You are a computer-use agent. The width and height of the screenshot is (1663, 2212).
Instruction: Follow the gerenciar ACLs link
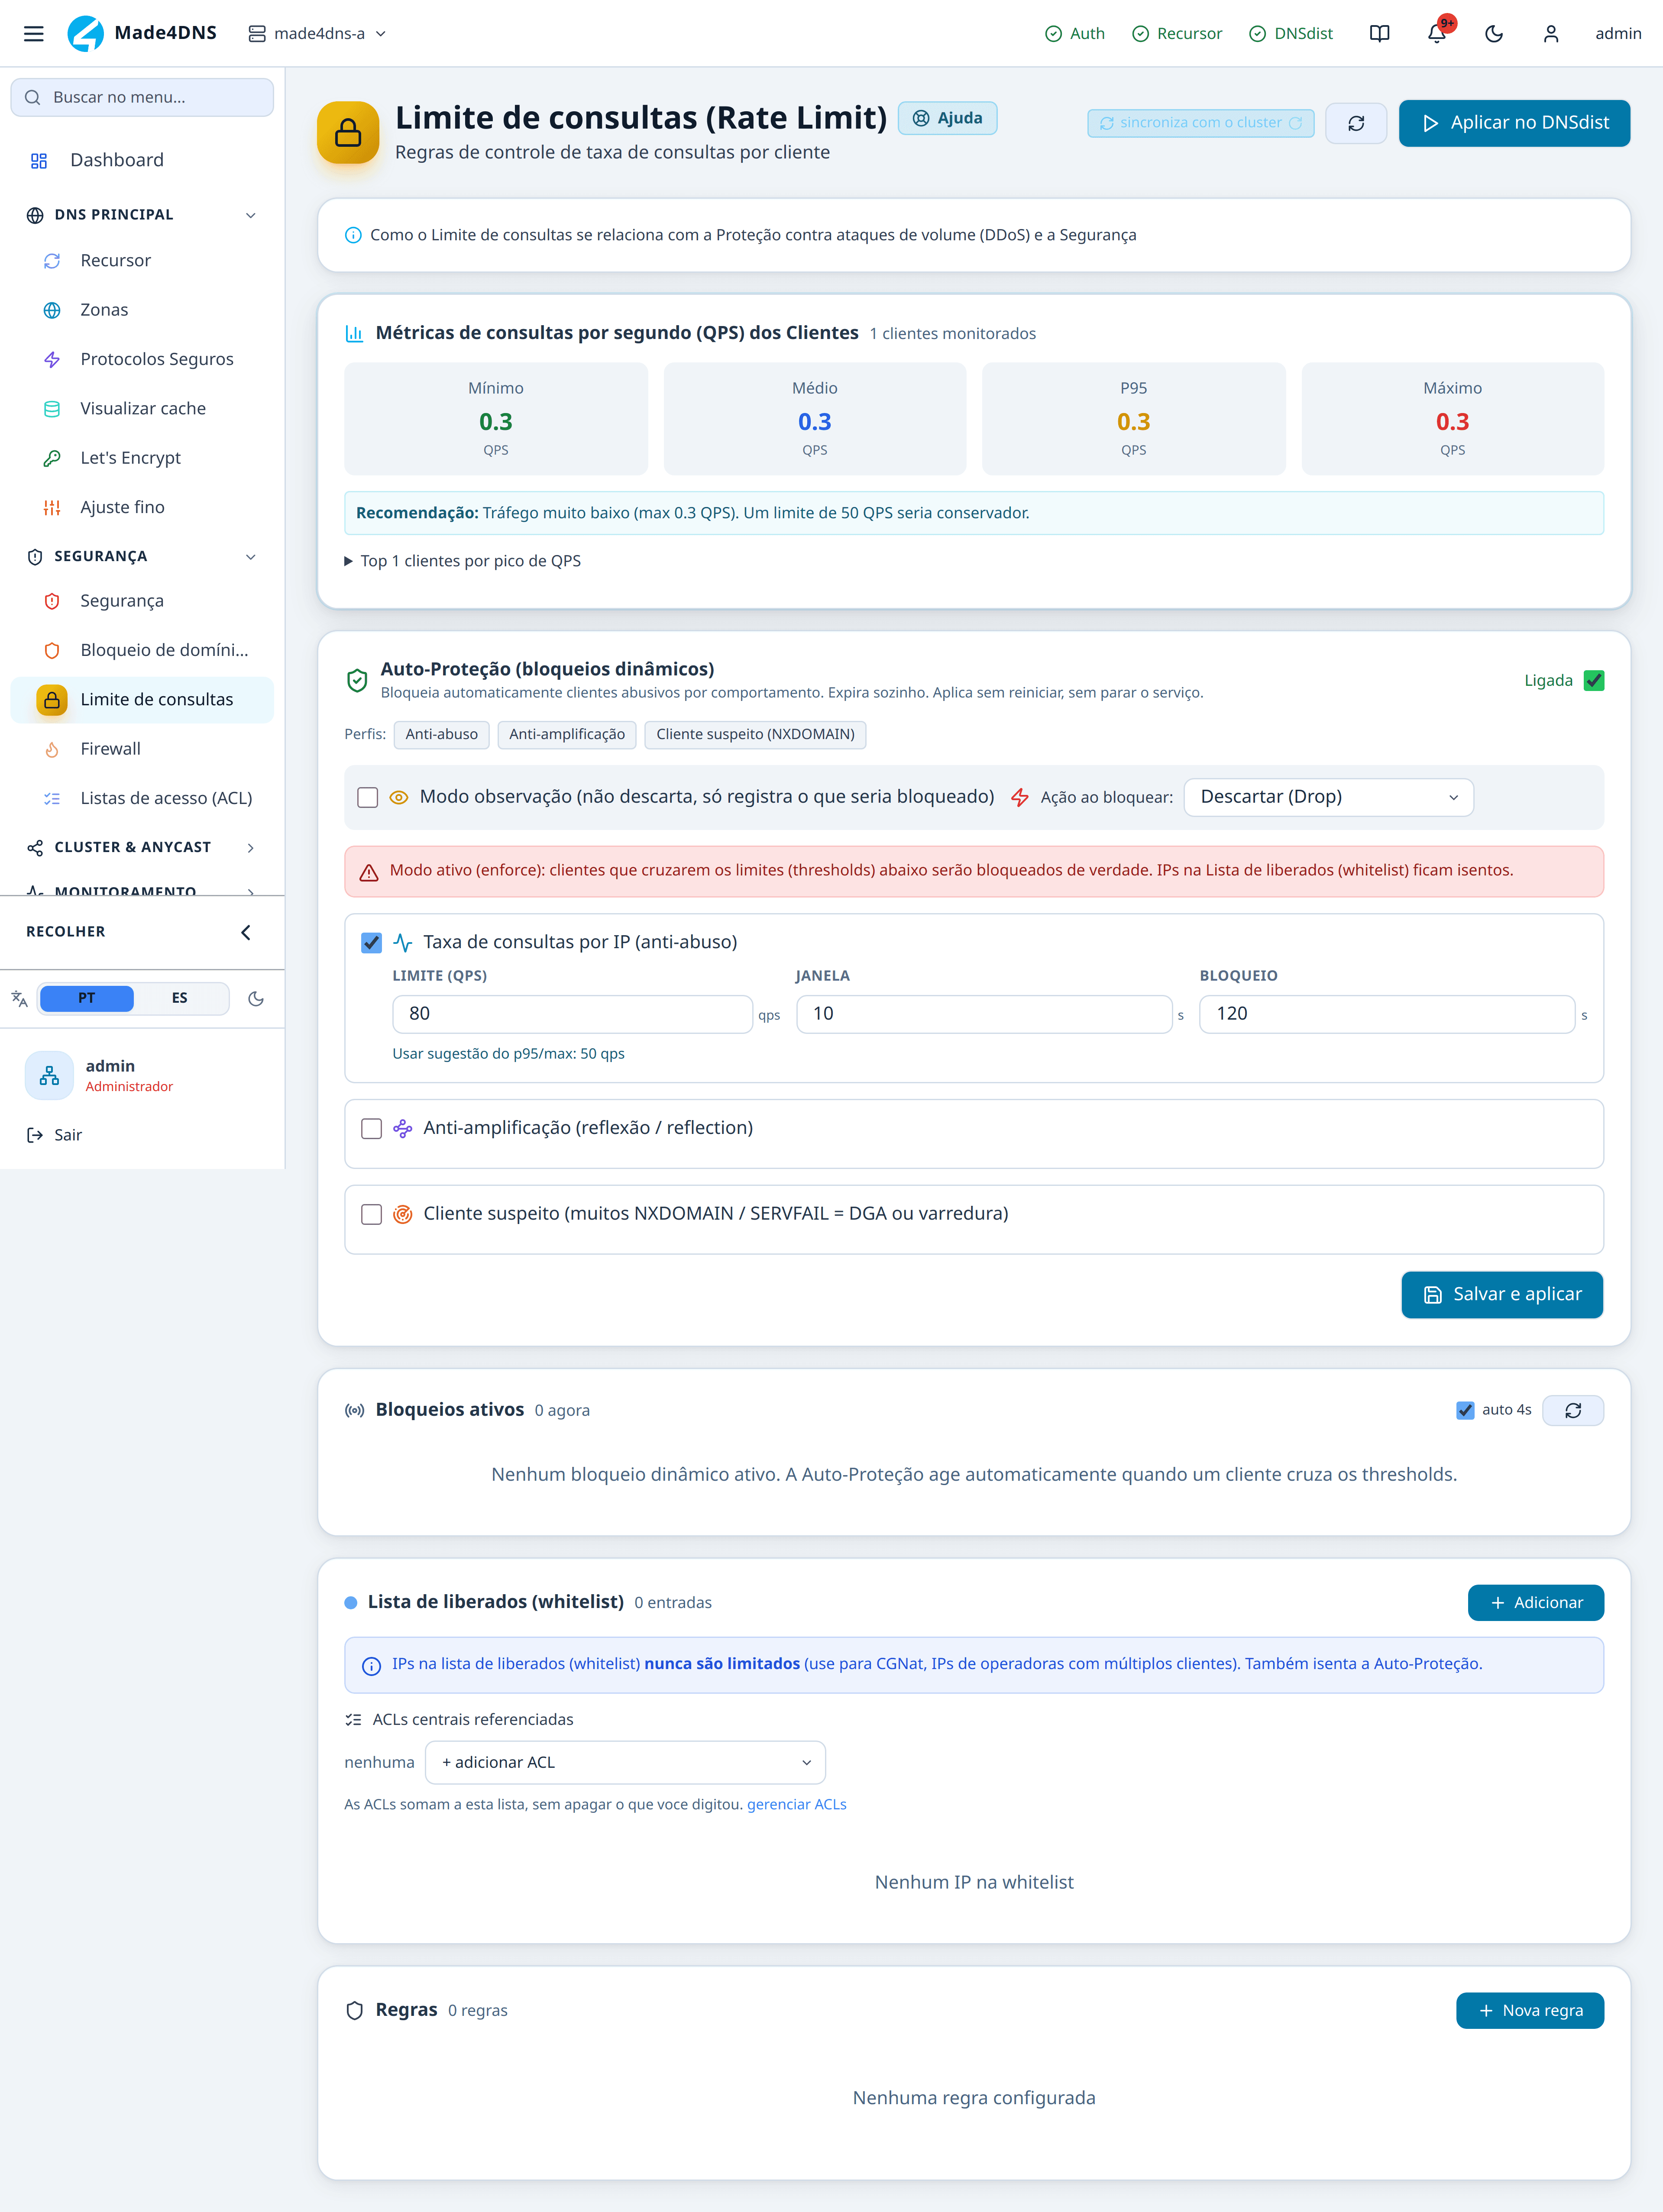click(x=796, y=1805)
